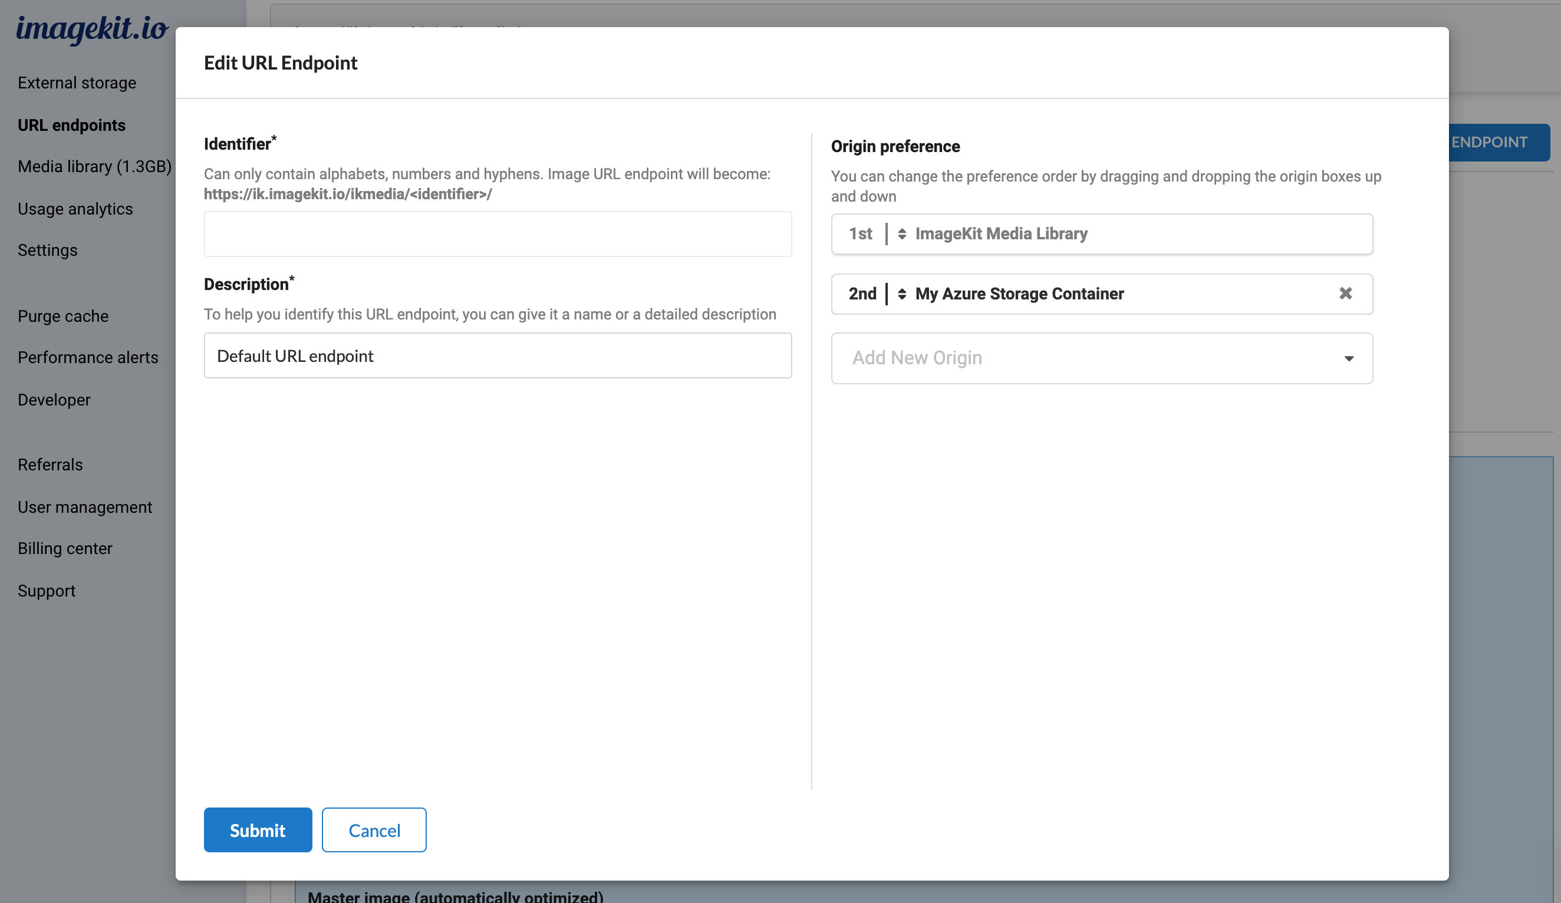
Task: Click Purge cache in the sidebar
Action: (62, 316)
